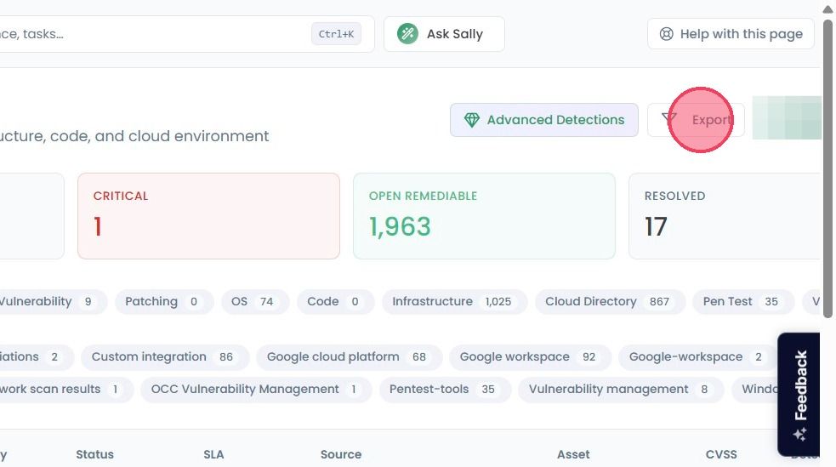Filter by Code category chip

point(335,302)
